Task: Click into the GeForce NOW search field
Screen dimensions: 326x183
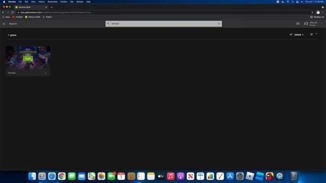Action: point(164,24)
